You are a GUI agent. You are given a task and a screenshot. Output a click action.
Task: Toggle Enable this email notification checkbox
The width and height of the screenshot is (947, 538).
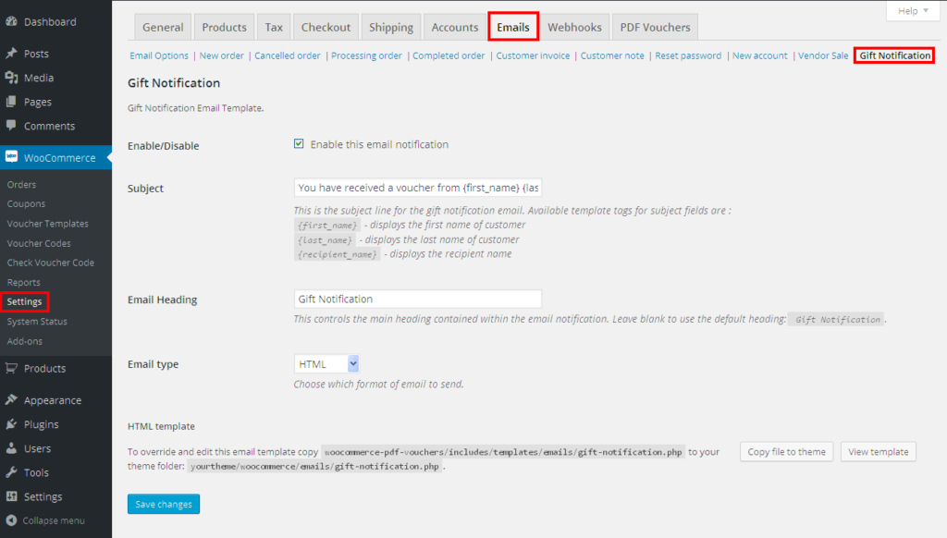point(299,144)
